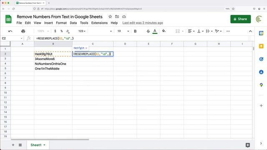Decrease decimal places button
Screen dimensions: 267x150
pos(68,31)
